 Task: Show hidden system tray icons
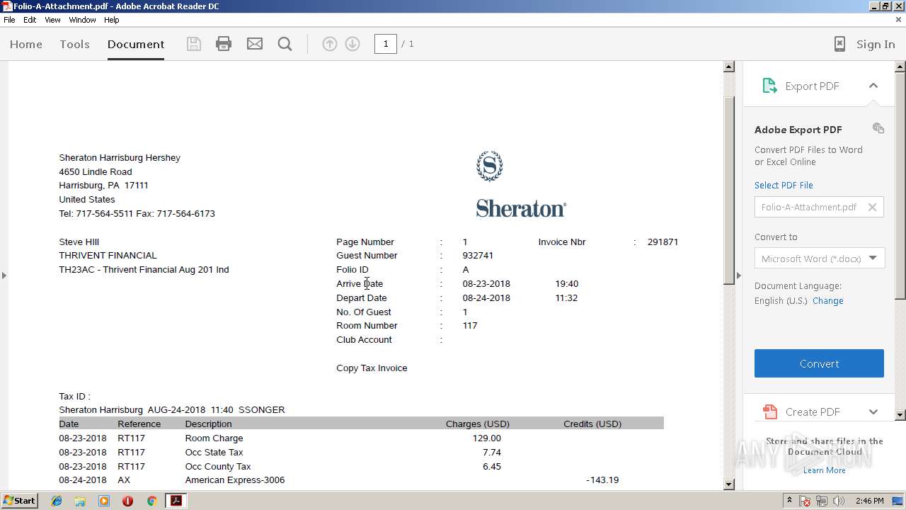click(790, 501)
